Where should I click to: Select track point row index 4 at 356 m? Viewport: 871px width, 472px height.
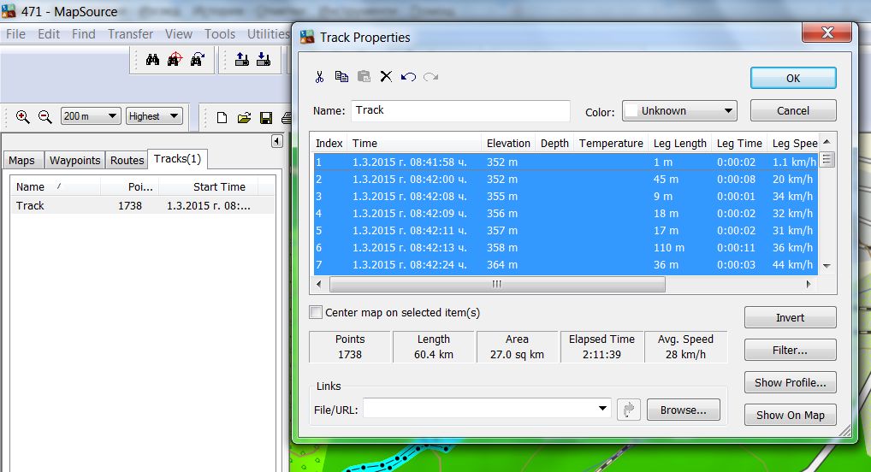(x=565, y=213)
